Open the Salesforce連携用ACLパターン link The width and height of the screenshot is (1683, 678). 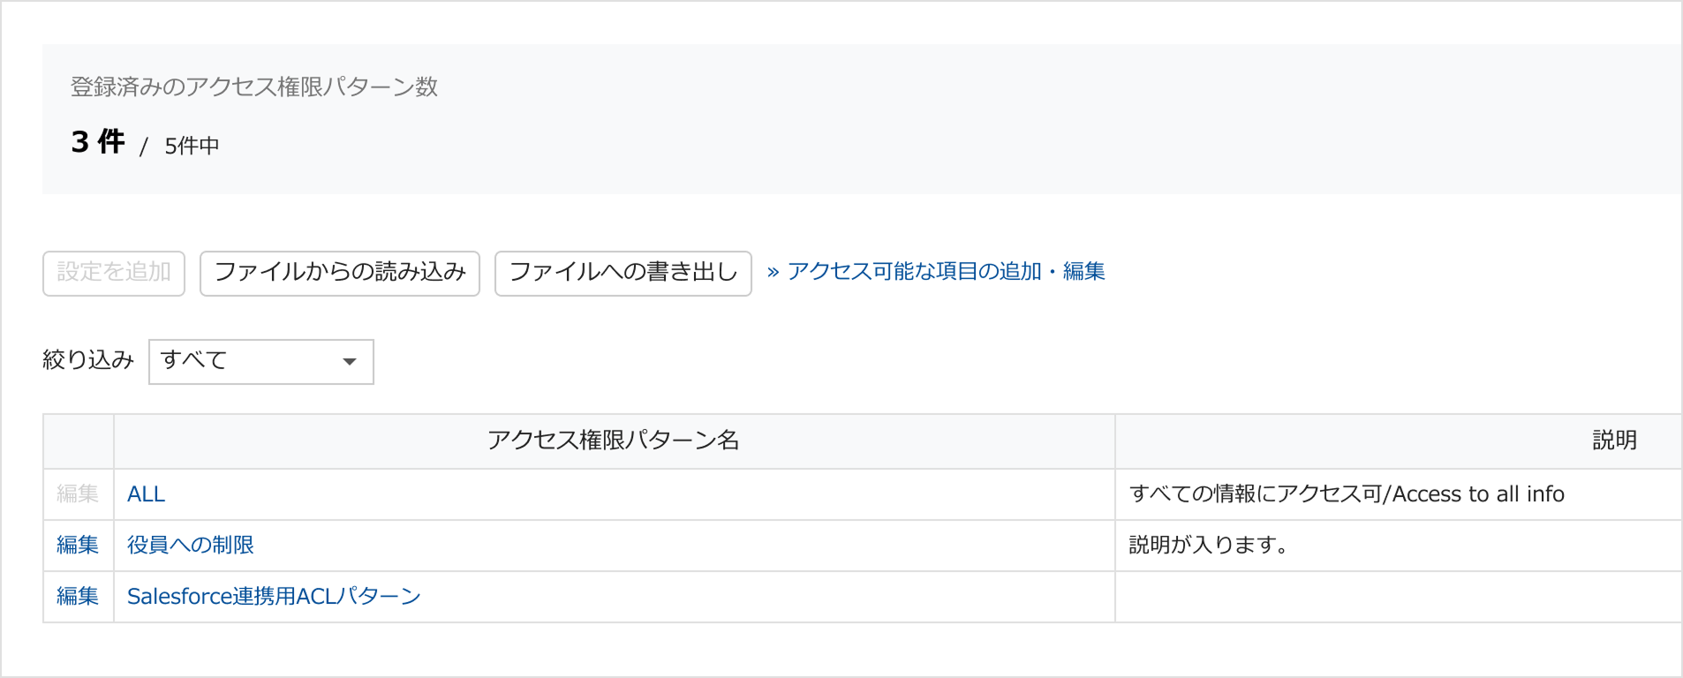pyautogui.click(x=274, y=597)
